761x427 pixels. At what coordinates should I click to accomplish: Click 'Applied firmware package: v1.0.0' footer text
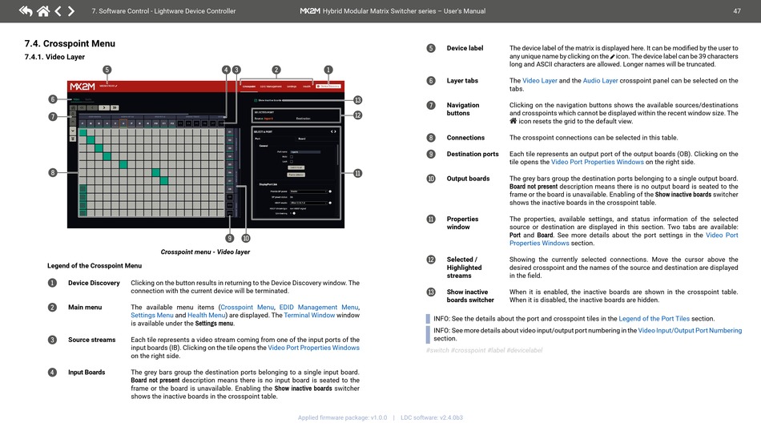[343, 417]
